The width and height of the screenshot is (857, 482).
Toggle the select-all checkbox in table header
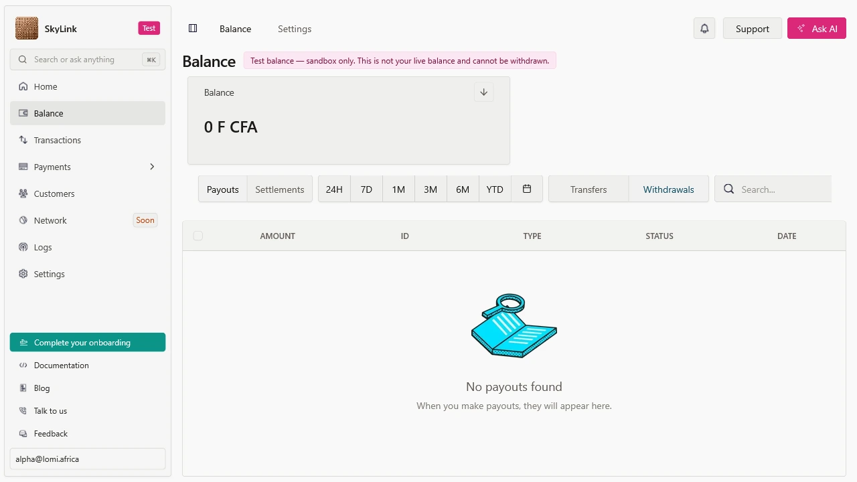pos(198,236)
